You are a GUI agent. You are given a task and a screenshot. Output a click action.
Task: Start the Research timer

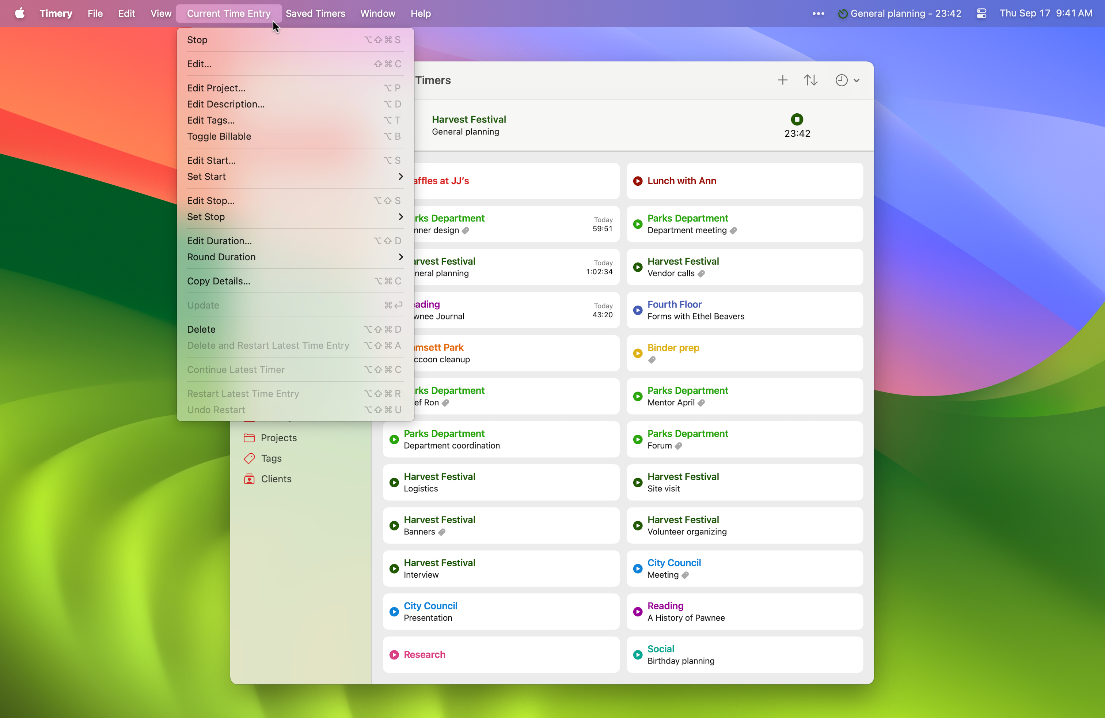tap(394, 655)
